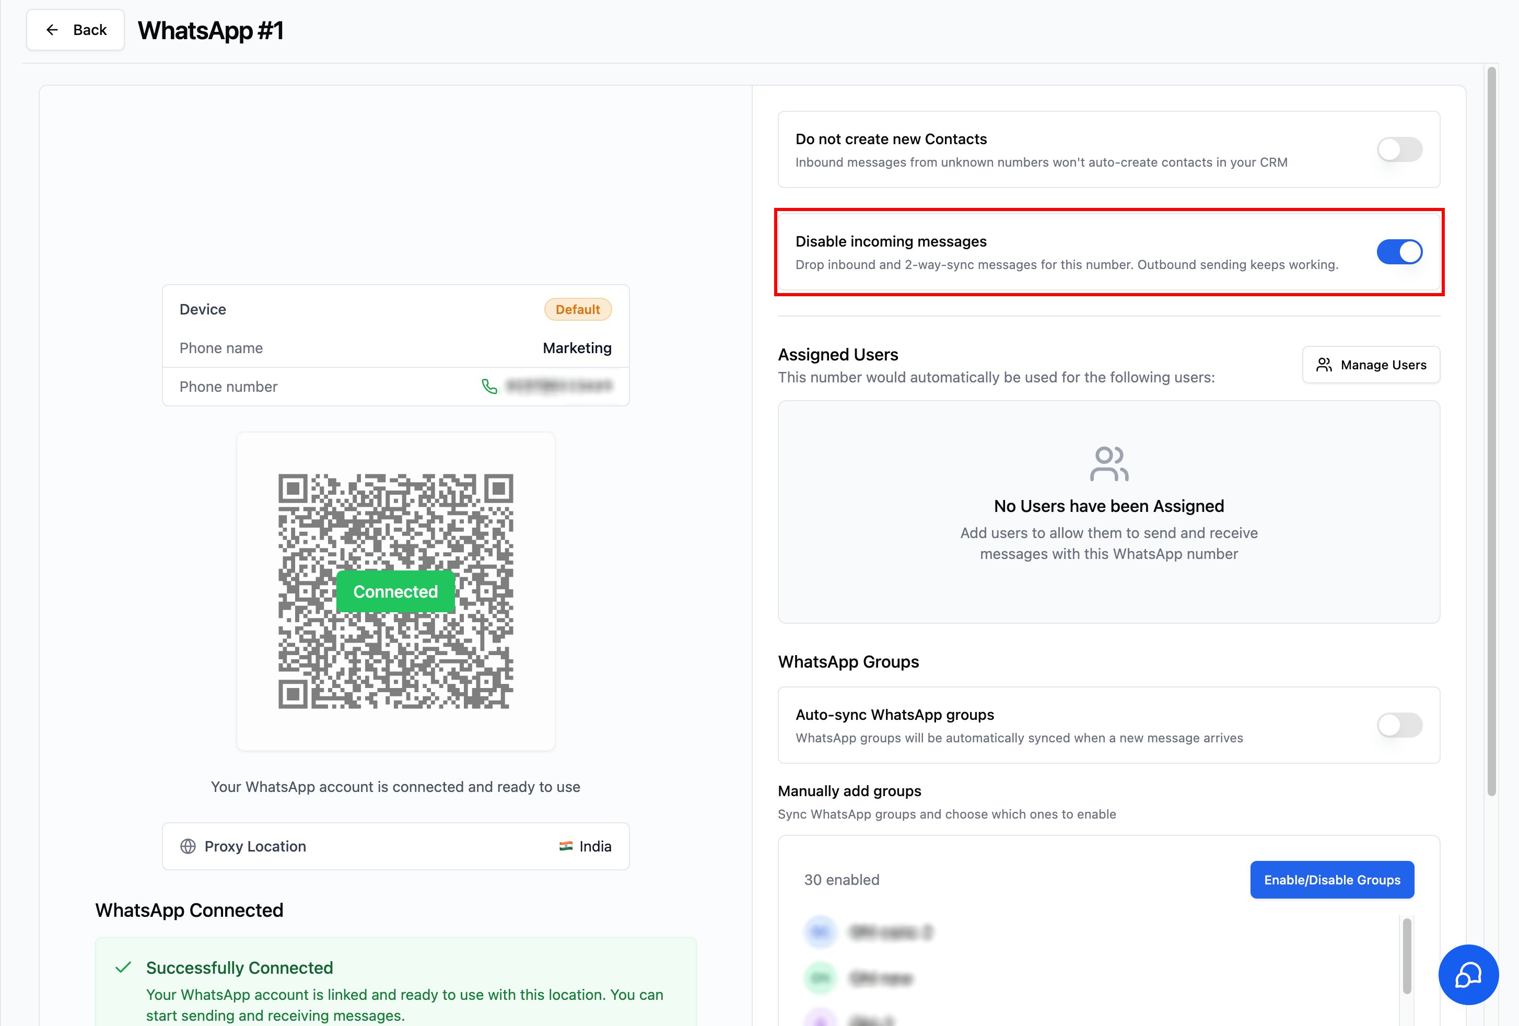The width and height of the screenshot is (1519, 1026).
Task: Click the globe icon by Proxy Location
Action: 188,846
